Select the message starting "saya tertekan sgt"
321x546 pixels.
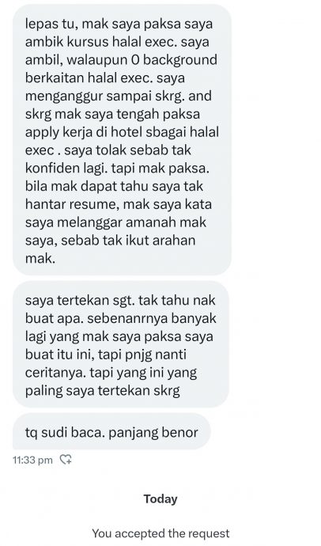[x=121, y=344]
